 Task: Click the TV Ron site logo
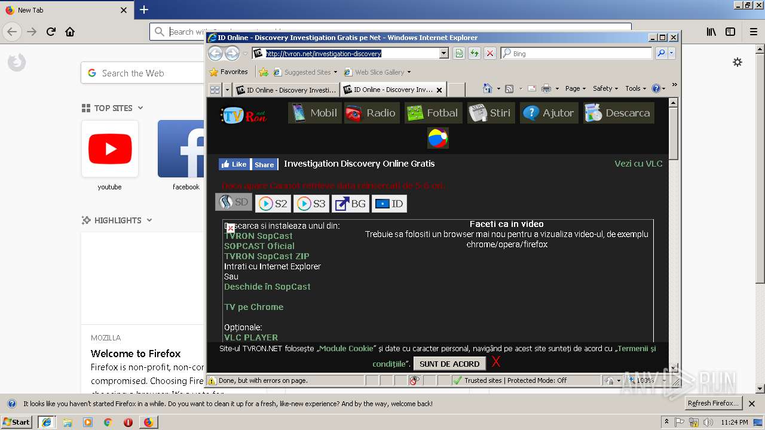click(243, 115)
